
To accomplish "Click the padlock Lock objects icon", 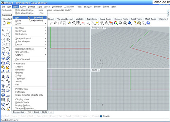I will coord(106,23).
